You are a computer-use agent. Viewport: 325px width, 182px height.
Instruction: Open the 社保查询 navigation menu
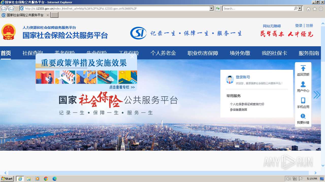pos(33,53)
